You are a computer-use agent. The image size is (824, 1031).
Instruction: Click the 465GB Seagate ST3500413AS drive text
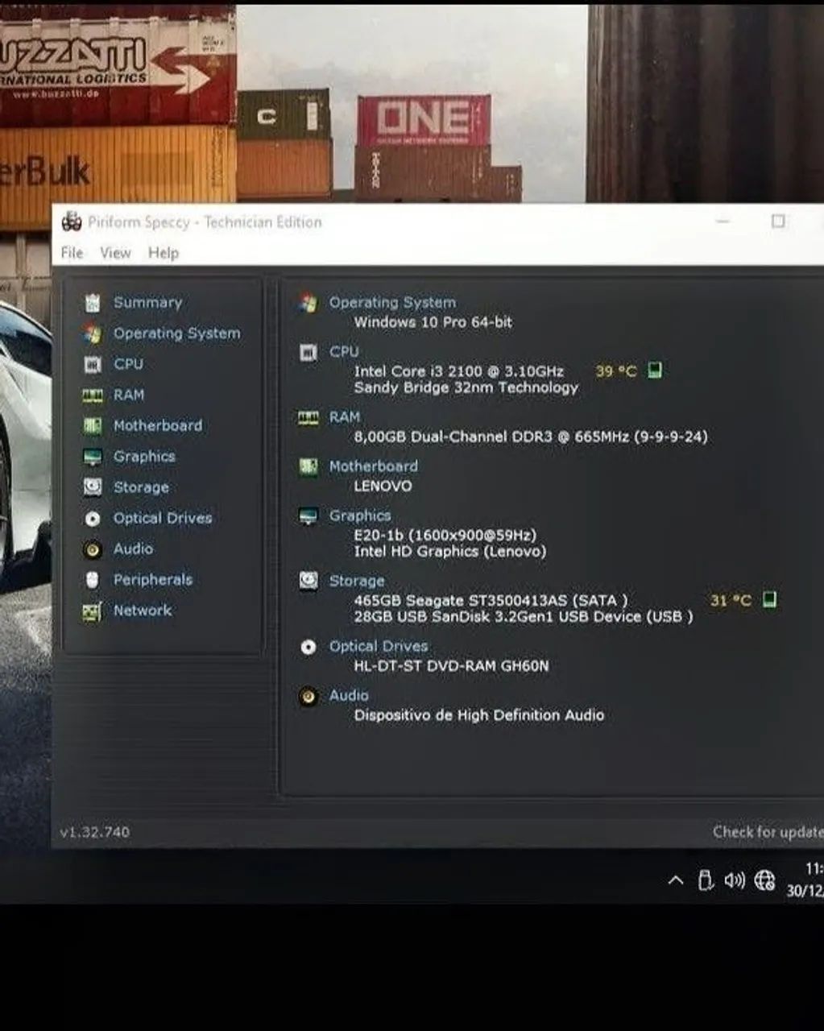pyautogui.click(x=491, y=600)
